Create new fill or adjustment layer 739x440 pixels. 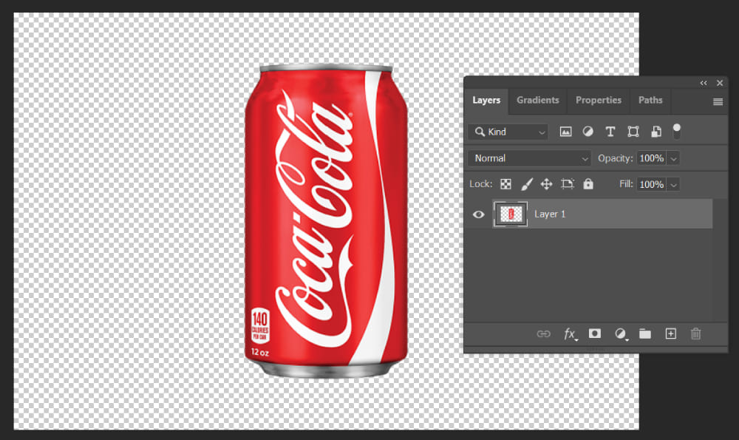coord(621,334)
